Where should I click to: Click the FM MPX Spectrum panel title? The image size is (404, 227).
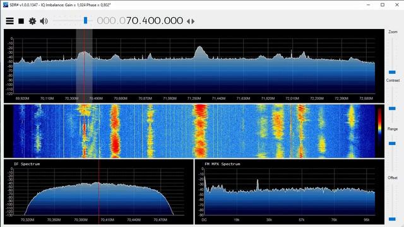point(222,164)
